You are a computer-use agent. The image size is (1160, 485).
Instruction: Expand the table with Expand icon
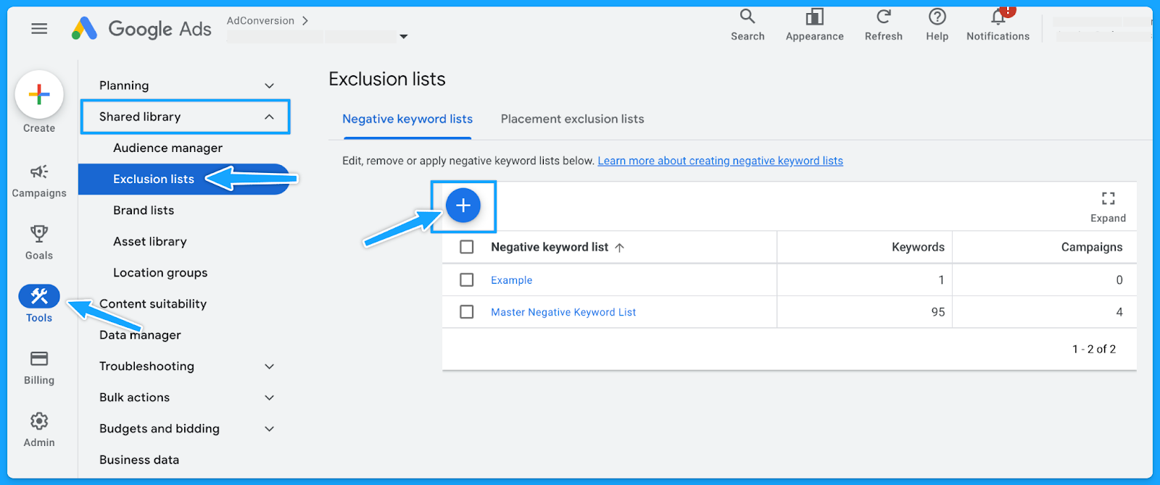pos(1108,198)
